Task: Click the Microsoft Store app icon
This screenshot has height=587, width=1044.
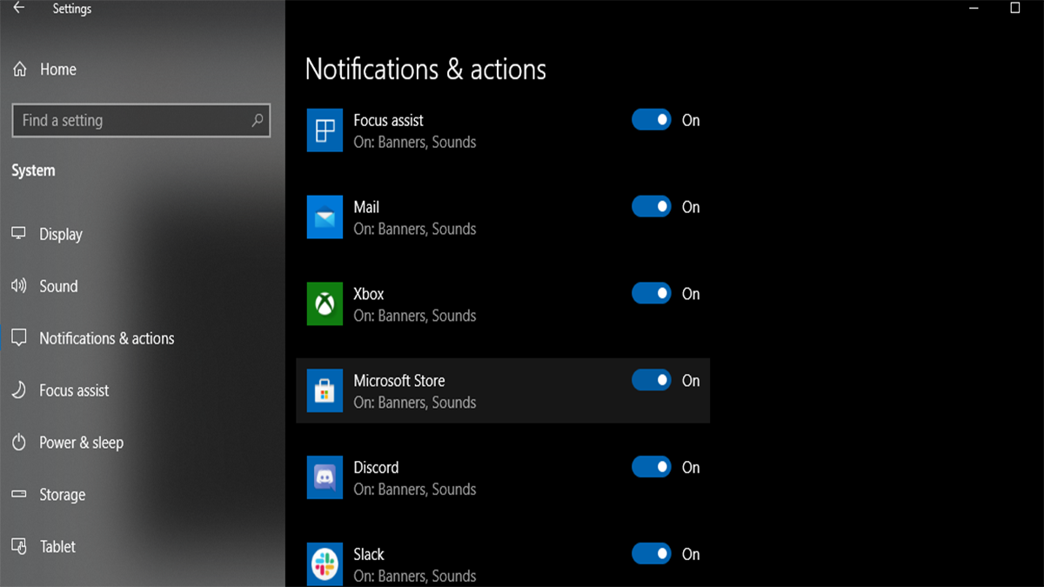Action: coord(325,391)
